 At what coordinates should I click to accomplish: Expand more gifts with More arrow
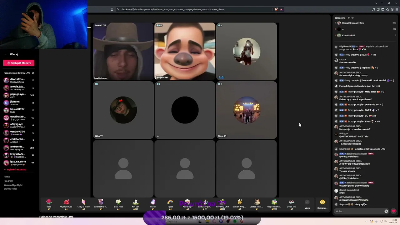tap(307, 205)
